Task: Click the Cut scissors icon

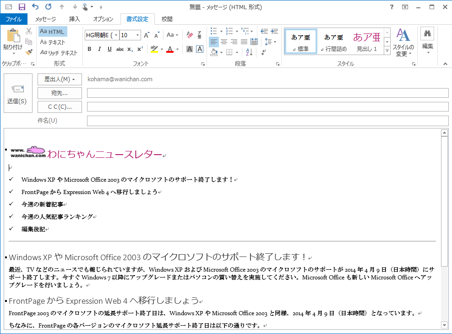Action: pyautogui.click(x=29, y=31)
